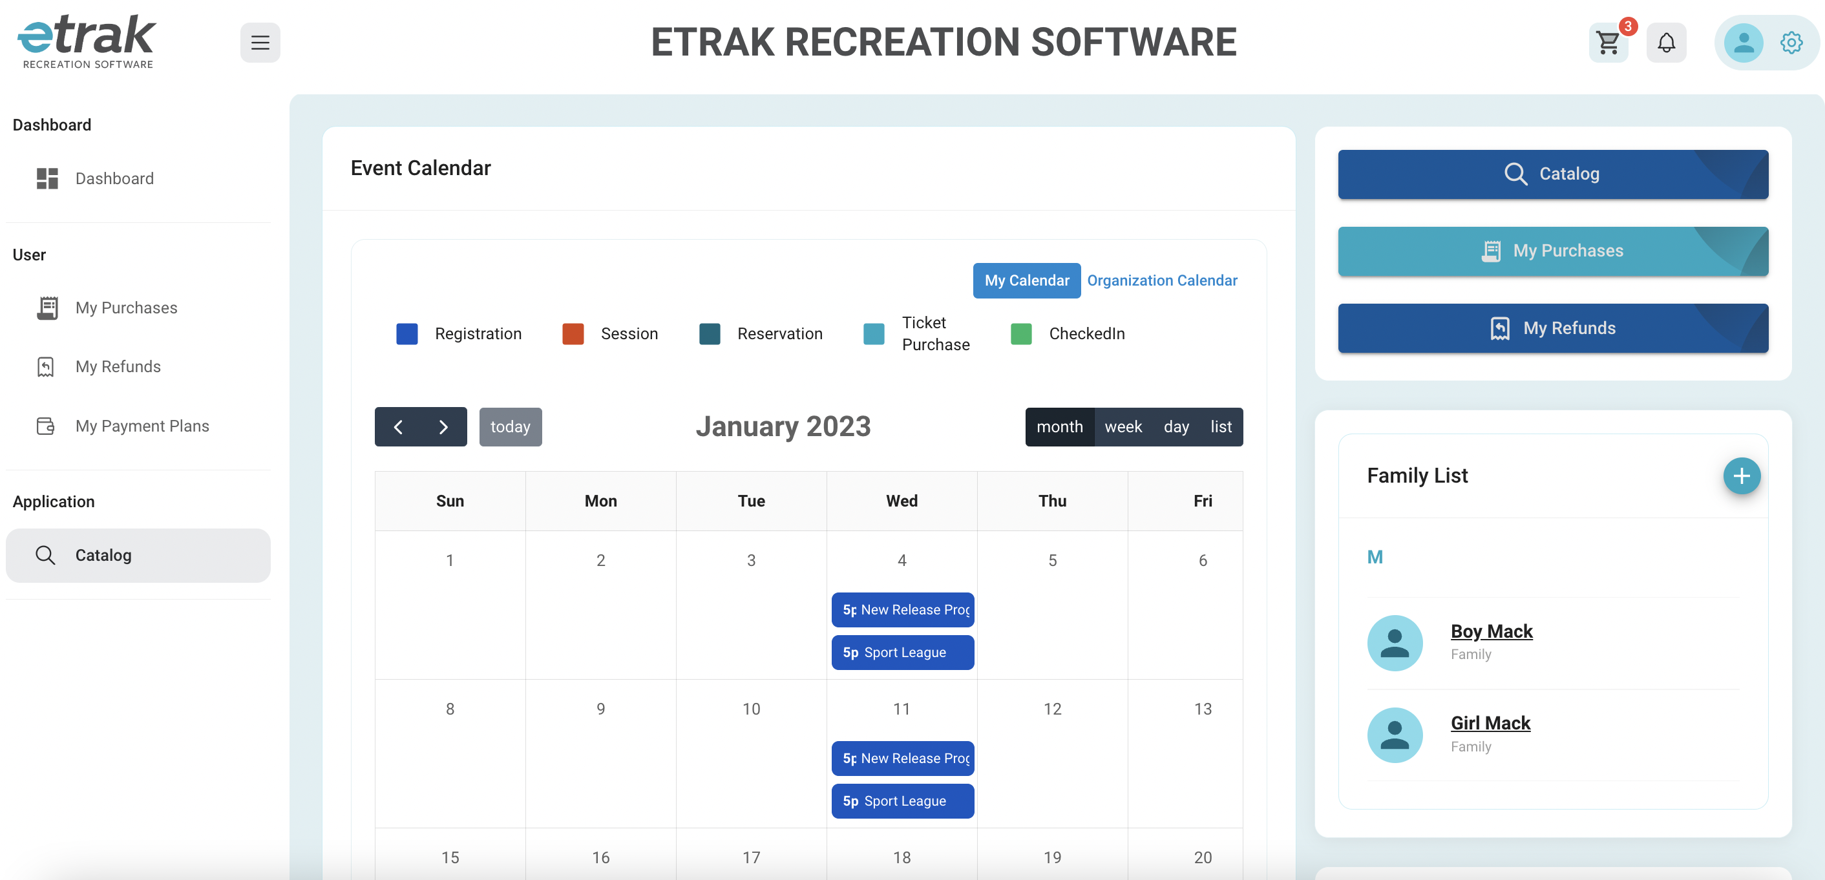
Task: Toggle the hamburger sidebar menu
Action: click(x=260, y=43)
